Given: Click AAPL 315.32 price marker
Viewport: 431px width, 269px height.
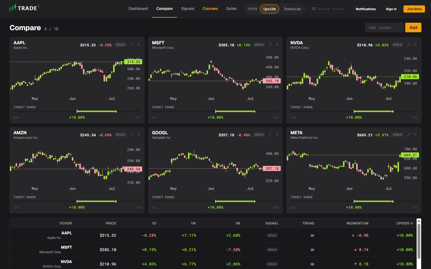Looking at the screenshot, I should (x=133, y=62).
